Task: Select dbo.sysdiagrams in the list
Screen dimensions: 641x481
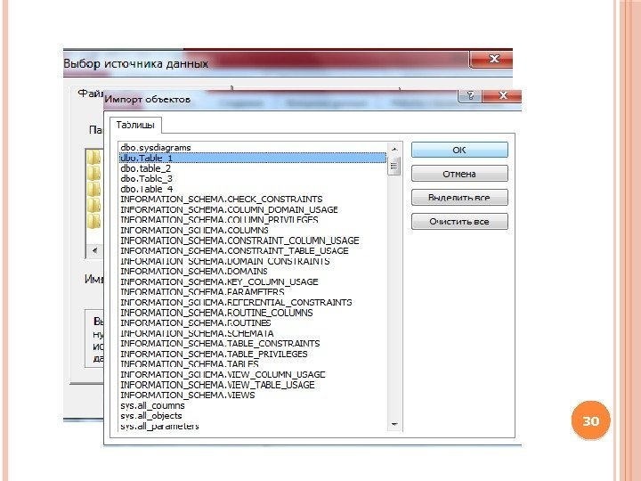Action: click(253, 148)
